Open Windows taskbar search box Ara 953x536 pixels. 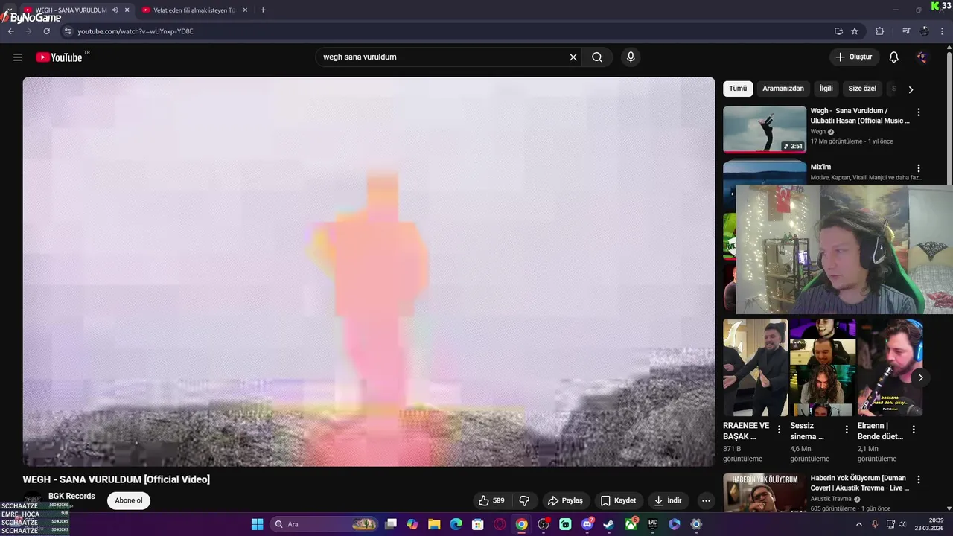pos(323,524)
